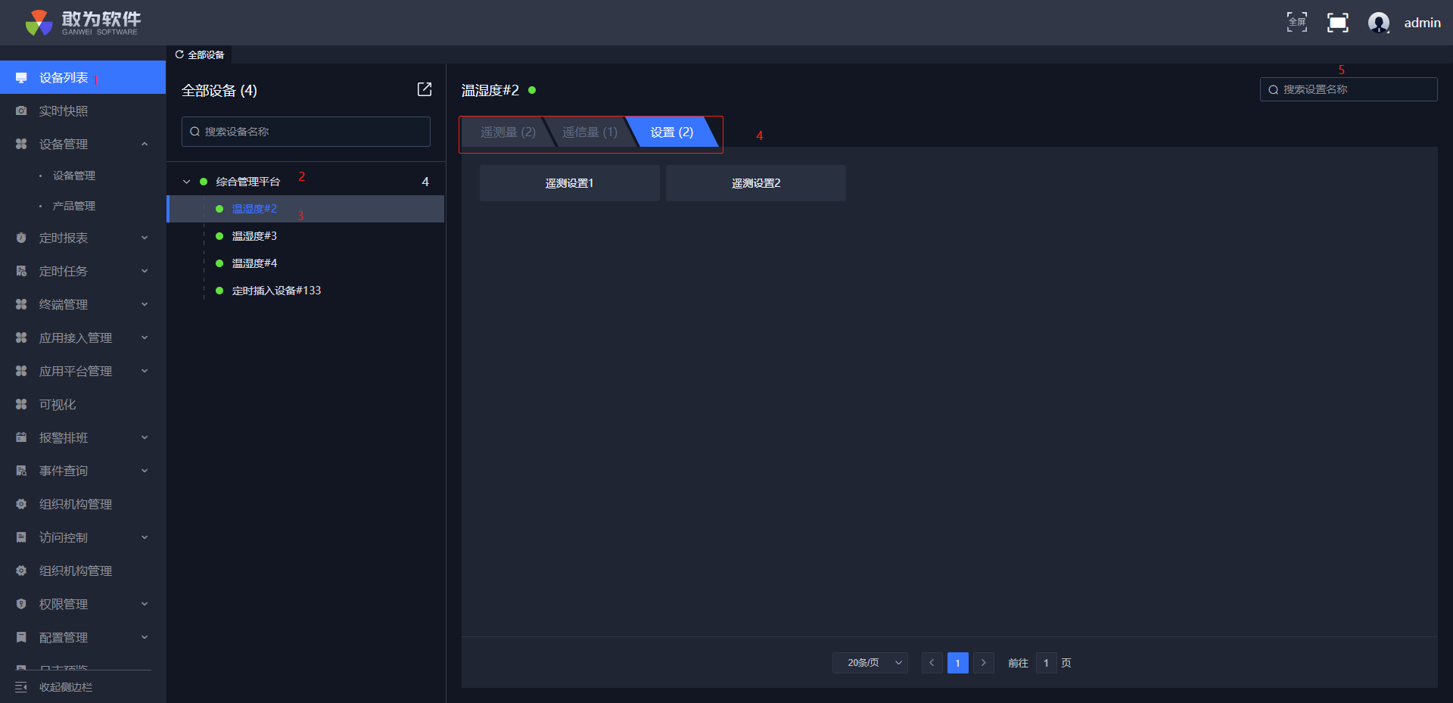Open the 20条/页 page size dropdown
This screenshot has width=1453, height=703.
(x=870, y=663)
